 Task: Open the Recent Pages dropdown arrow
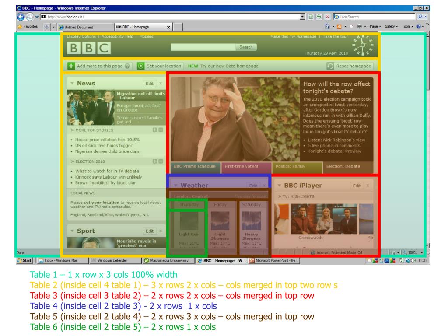[37, 17]
